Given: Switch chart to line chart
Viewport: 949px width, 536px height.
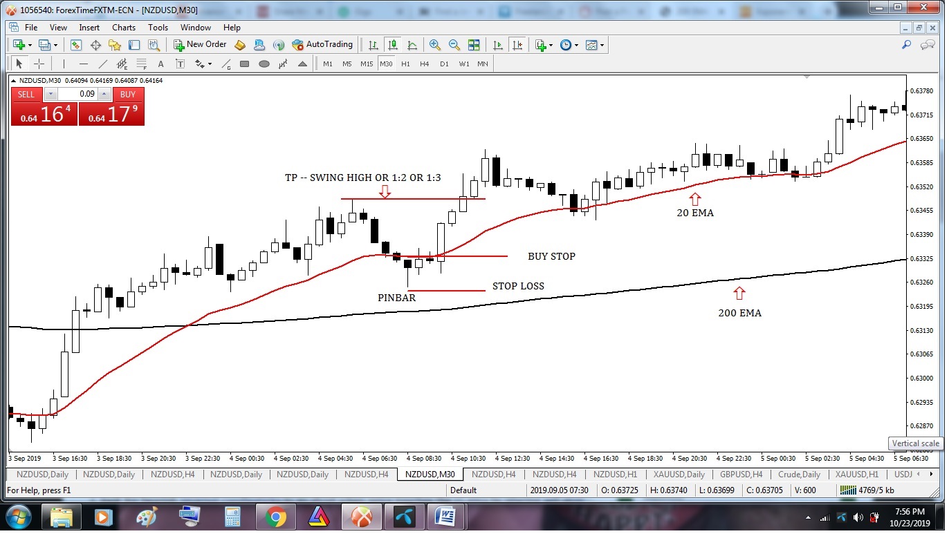Looking at the screenshot, I should pyautogui.click(x=412, y=45).
